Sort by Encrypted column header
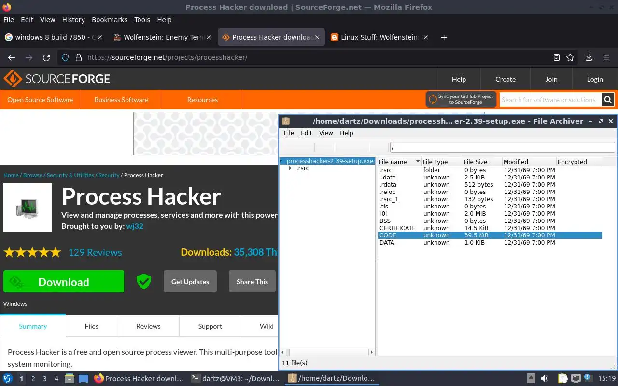 (579, 162)
